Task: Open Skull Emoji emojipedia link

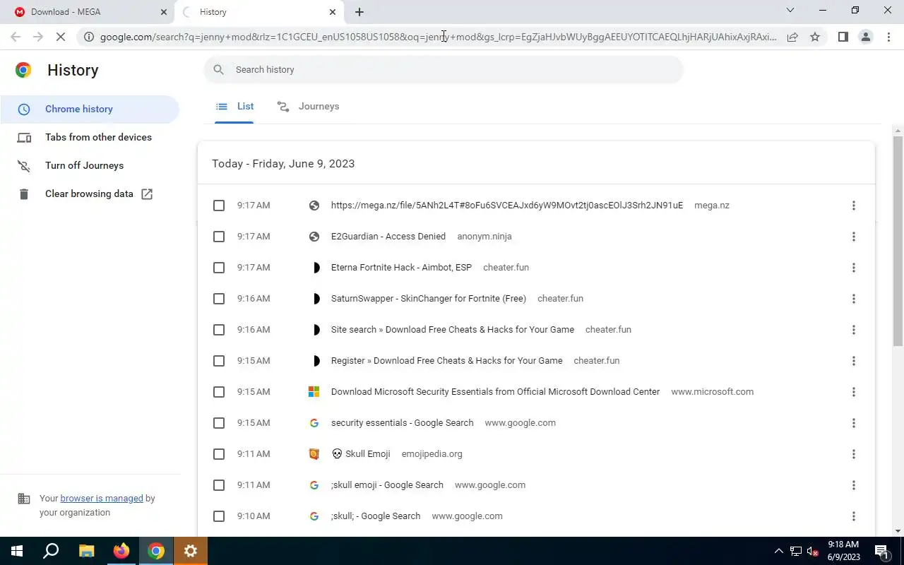Action: click(x=361, y=454)
